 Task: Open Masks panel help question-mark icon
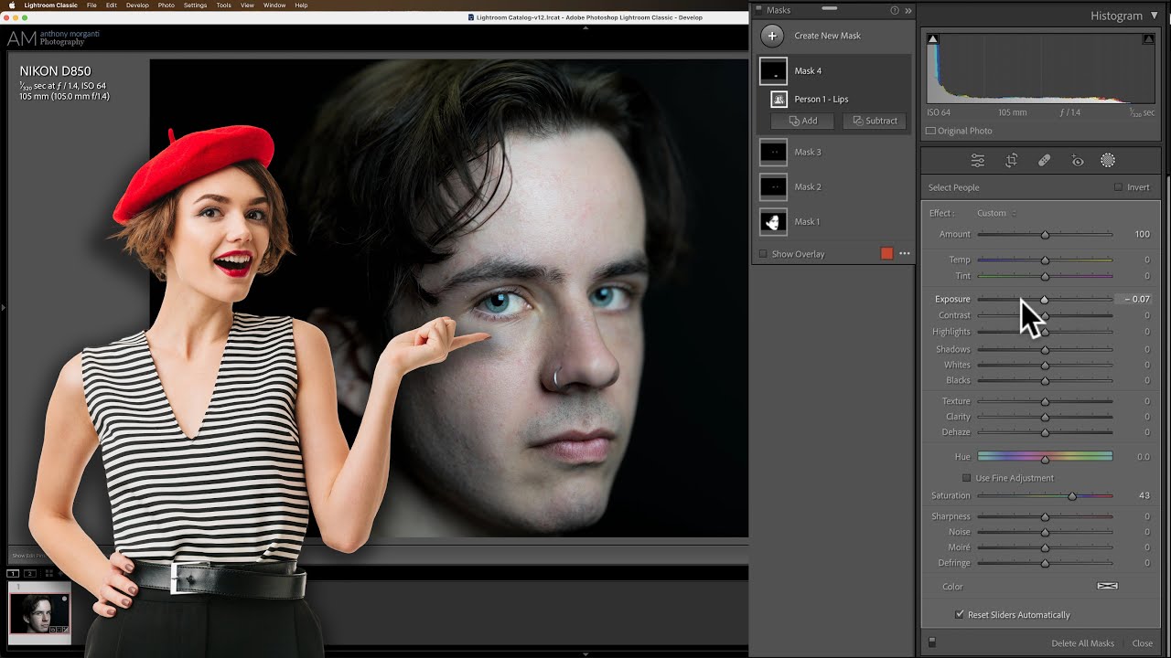coord(895,11)
